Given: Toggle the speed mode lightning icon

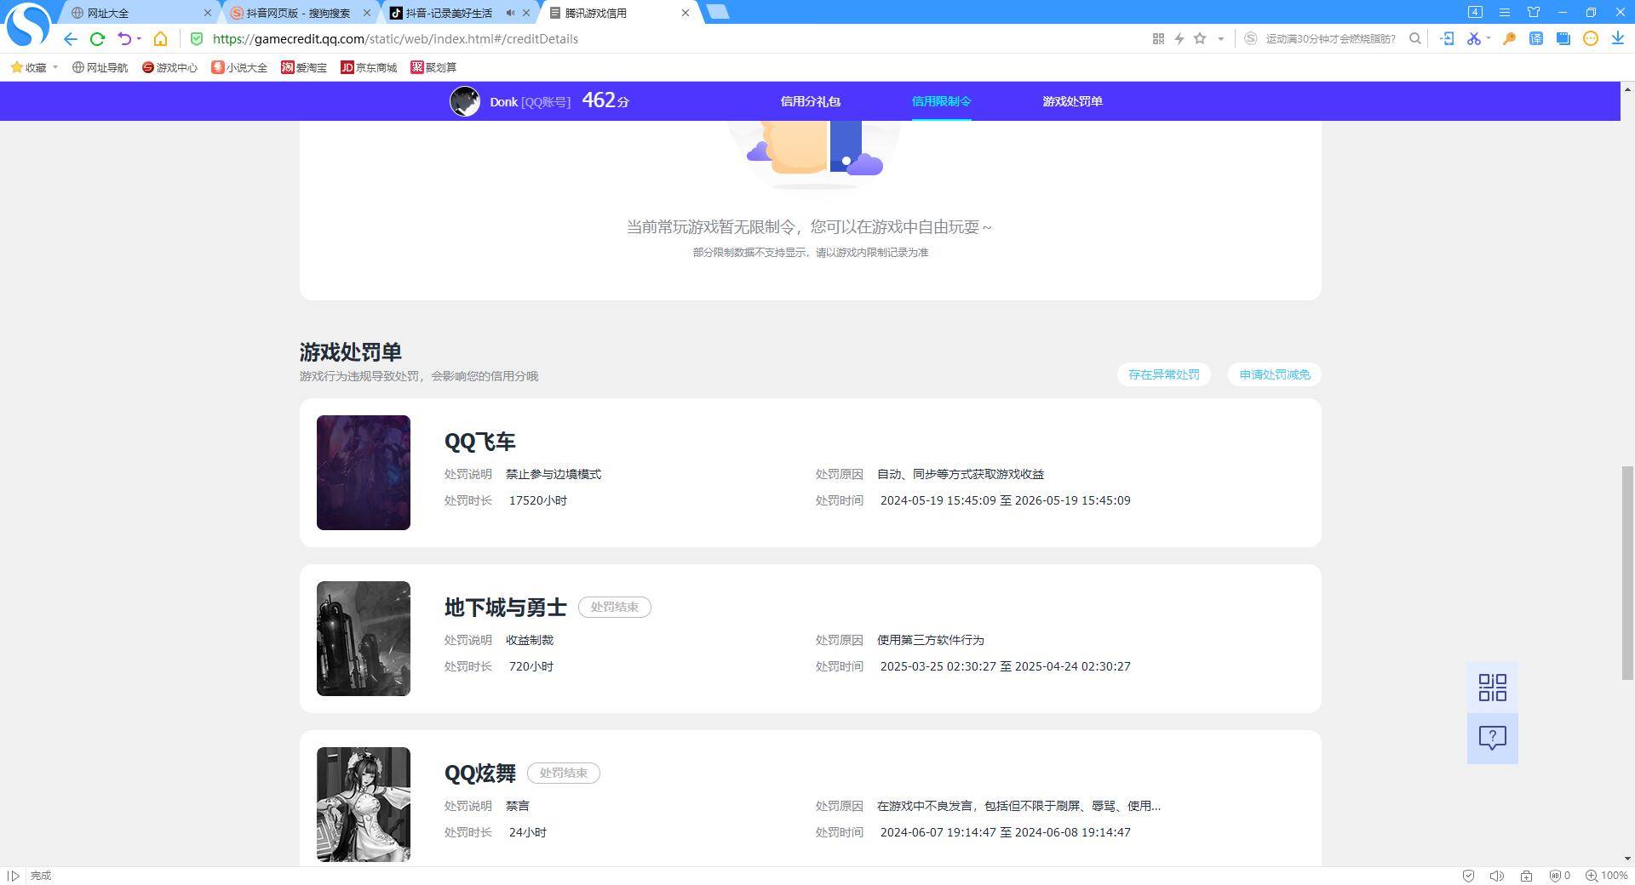Looking at the screenshot, I should (x=1179, y=39).
